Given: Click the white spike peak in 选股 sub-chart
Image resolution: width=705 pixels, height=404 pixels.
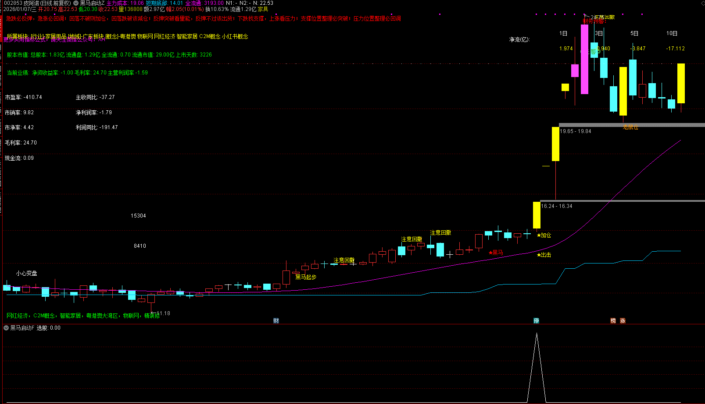Looking at the screenshot, I should coord(536,334).
